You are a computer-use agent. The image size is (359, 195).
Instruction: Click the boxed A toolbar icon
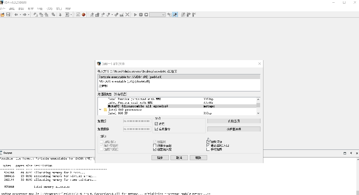(78, 15)
